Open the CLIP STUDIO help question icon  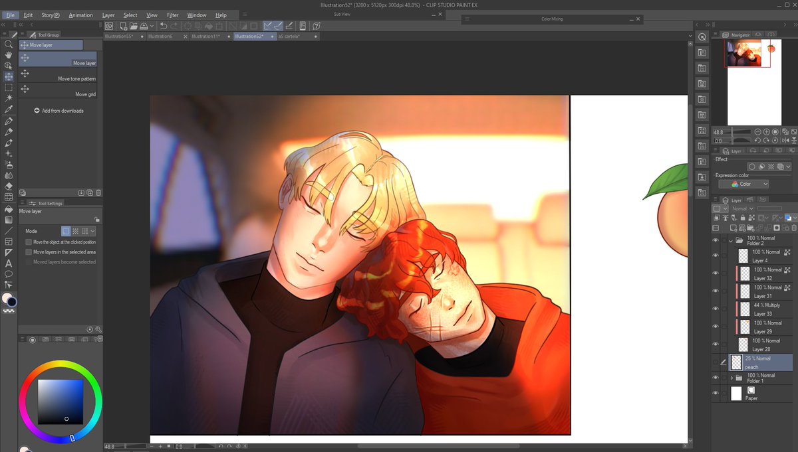[x=317, y=26]
